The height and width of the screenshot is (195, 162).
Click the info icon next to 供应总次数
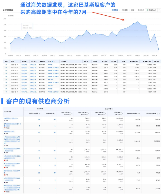(x=70, y=113)
